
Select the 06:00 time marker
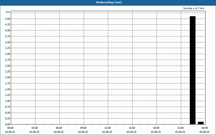click(x=59, y=128)
